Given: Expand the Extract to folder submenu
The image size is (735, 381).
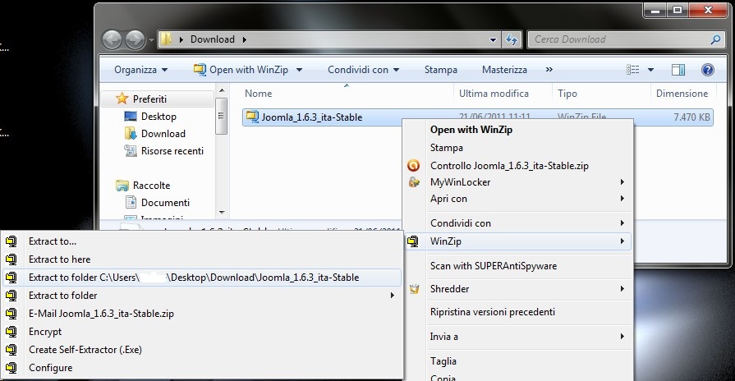Looking at the screenshot, I should tap(392, 296).
